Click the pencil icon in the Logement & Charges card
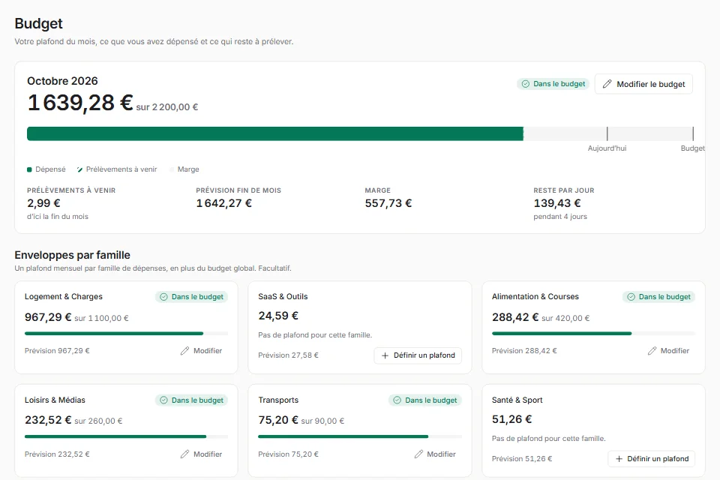 click(x=184, y=351)
